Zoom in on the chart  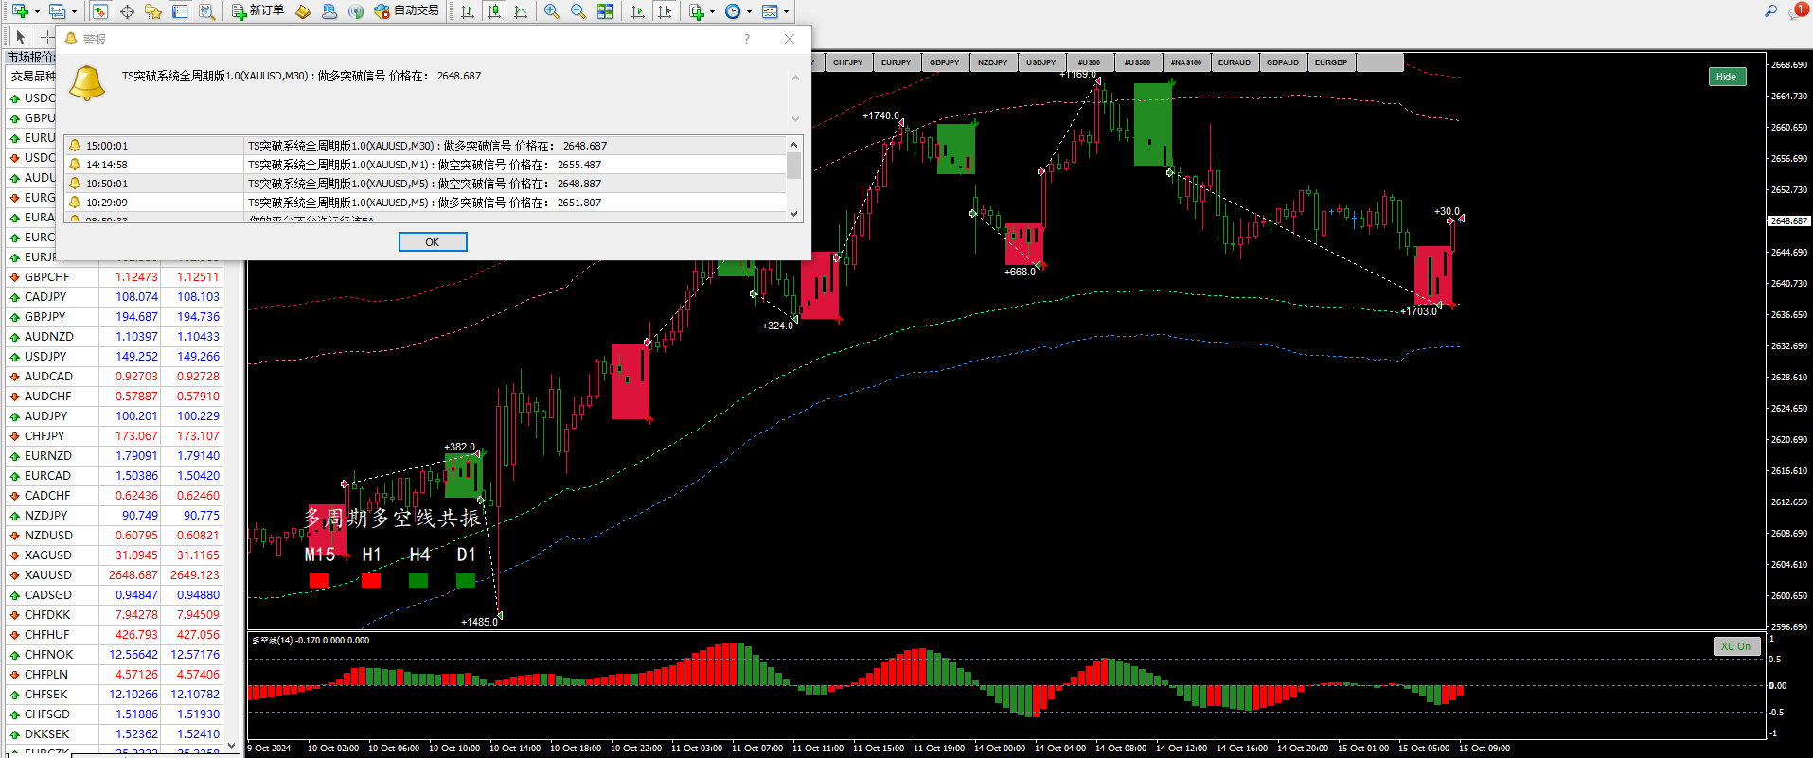(552, 11)
